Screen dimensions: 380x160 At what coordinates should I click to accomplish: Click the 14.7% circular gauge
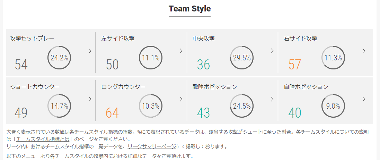[x=59, y=106]
